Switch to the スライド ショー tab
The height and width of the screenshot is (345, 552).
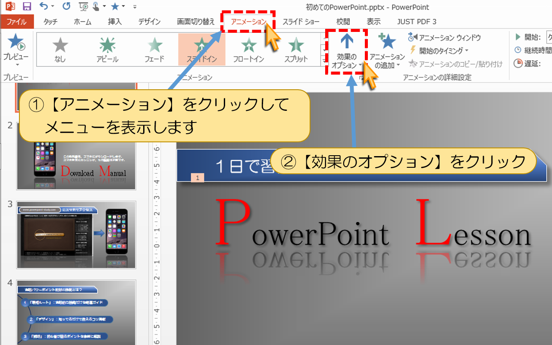[x=301, y=22]
